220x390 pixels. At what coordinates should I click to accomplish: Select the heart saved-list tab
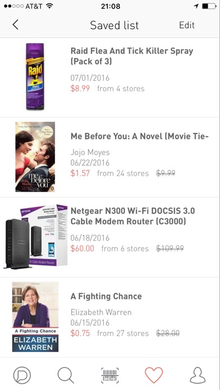(x=154, y=375)
